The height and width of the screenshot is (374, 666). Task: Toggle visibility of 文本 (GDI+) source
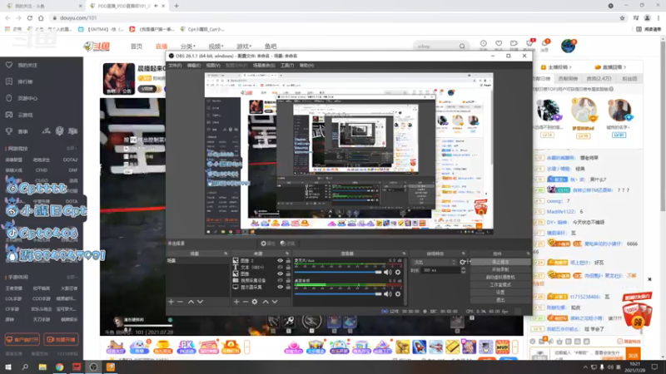pos(280,267)
